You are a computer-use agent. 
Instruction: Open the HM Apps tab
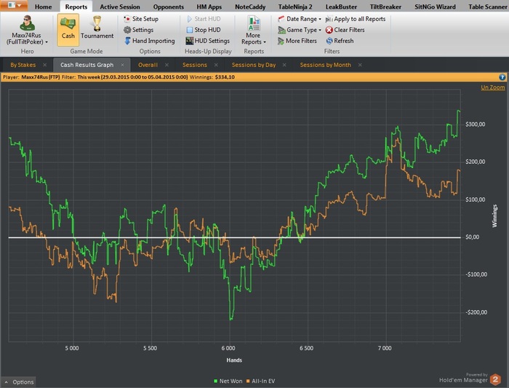coord(209,7)
